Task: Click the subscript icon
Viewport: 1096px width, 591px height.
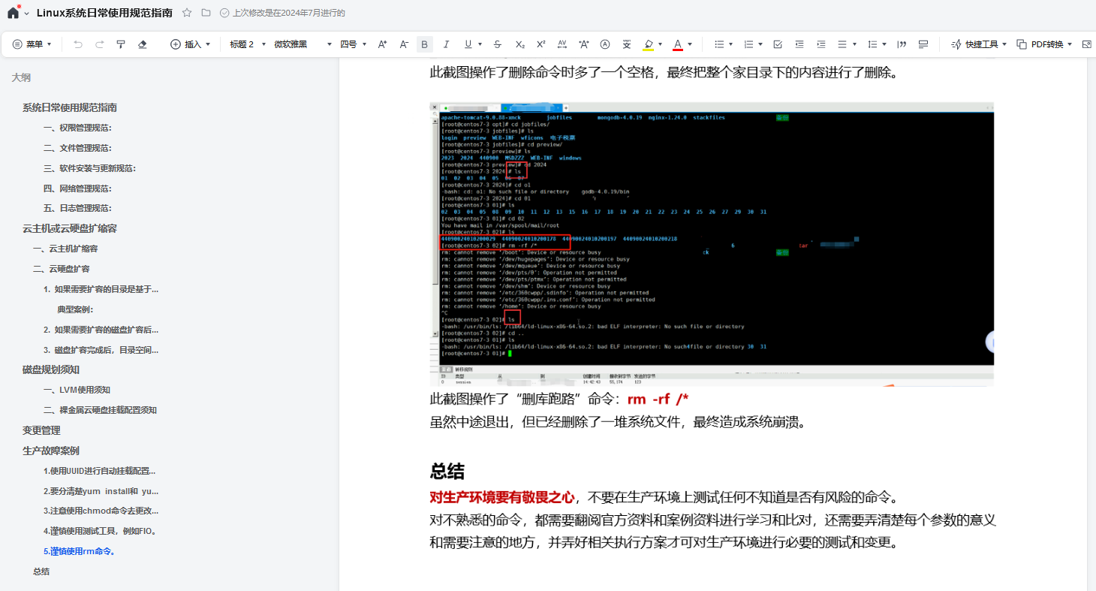Action: click(519, 44)
